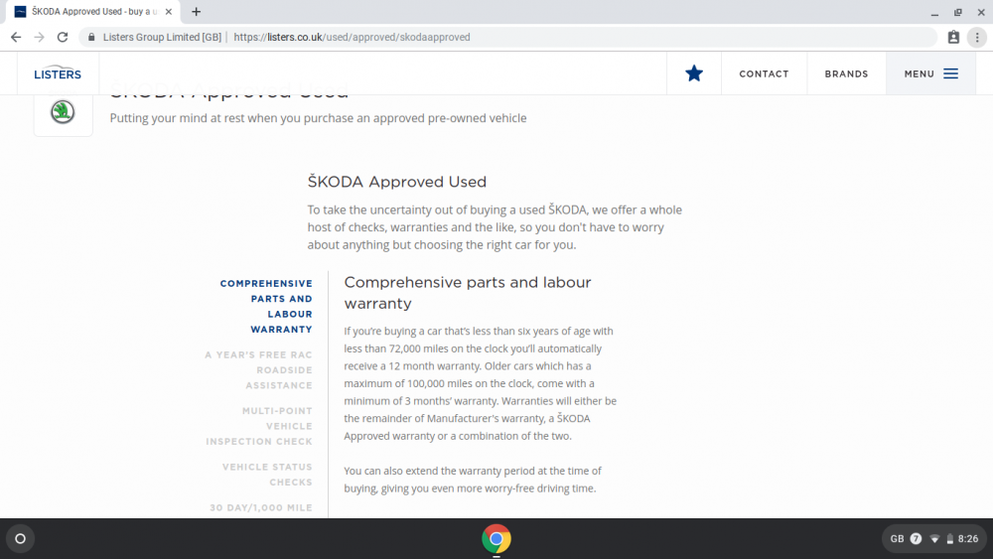
Task: Open the notification count badge
Action: tap(916, 539)
